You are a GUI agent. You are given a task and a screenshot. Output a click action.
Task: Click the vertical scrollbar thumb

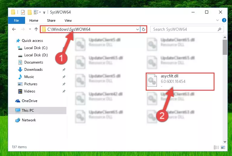pos(225,47)
